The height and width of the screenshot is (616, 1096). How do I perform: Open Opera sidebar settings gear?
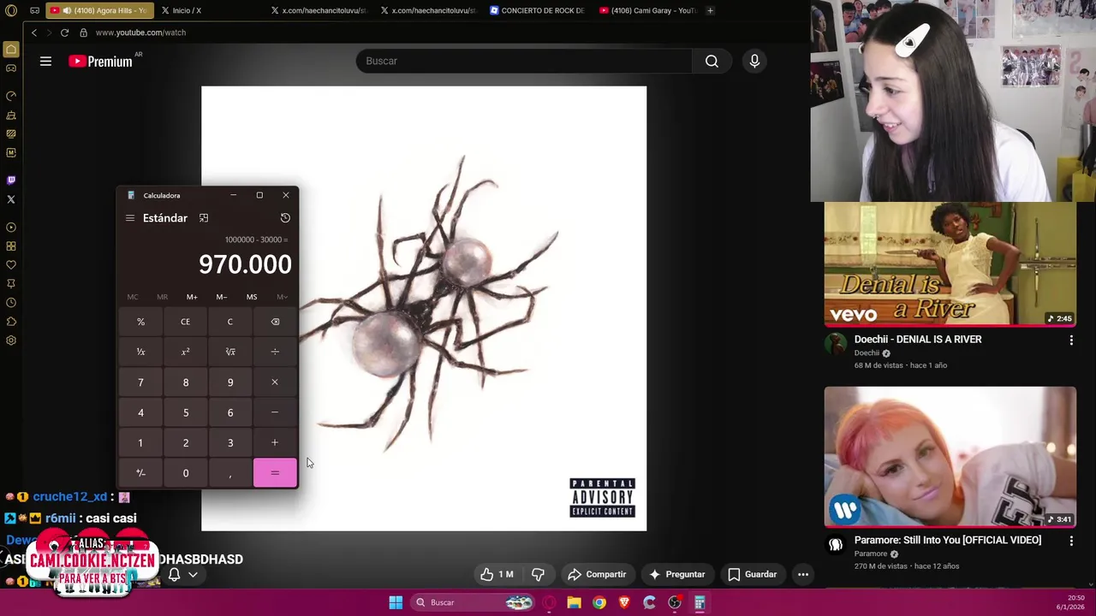point(11,341)
